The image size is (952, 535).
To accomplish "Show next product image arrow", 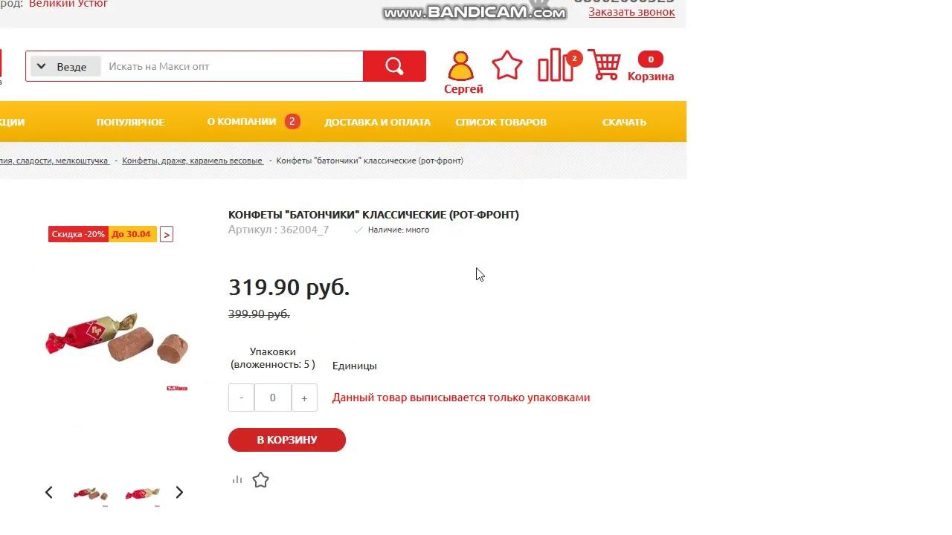I will pos(179,493).
